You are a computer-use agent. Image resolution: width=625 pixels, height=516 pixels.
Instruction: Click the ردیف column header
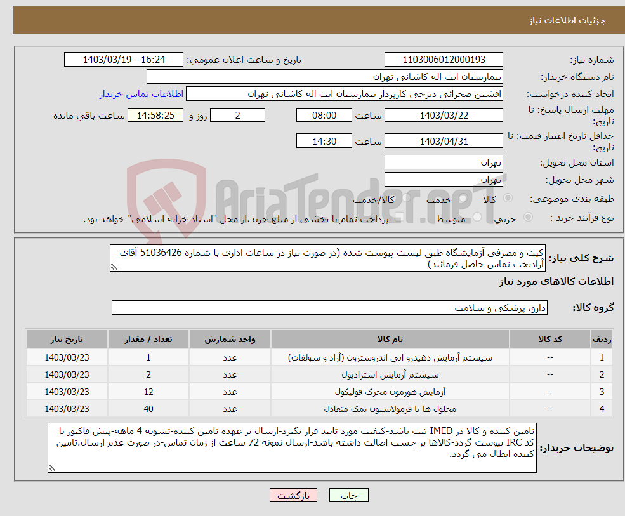click(x=602, y=340)
